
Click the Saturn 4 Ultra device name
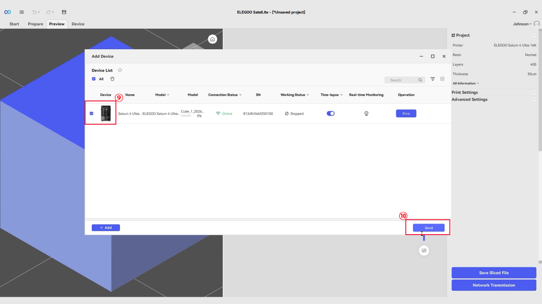(129, 113)
